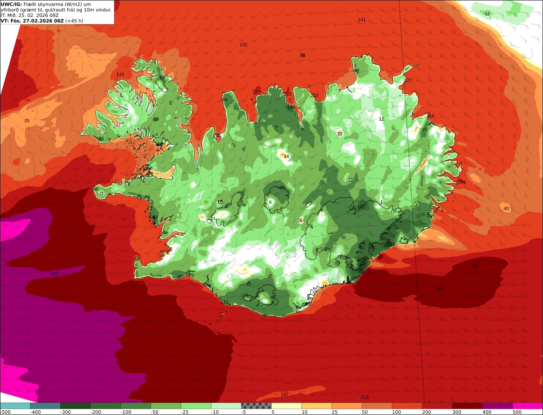The width and height of the screenshot is (543, 415).
Task: Click the map value 214
Action: pos(430,116)
